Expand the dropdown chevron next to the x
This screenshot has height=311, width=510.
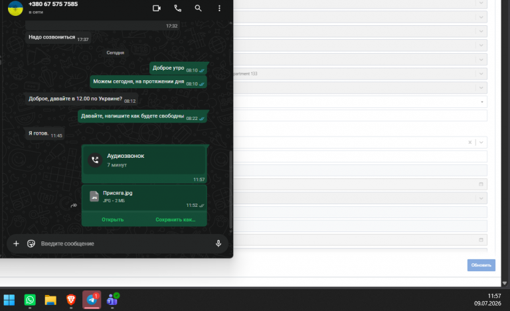(481, 142)
